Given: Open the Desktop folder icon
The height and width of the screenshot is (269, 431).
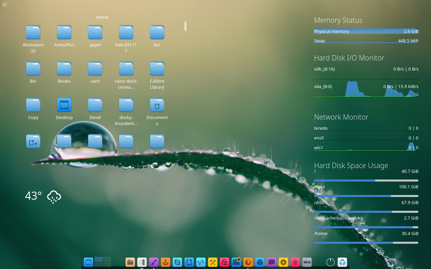Looking at the screenshot, I should point(64,105).
